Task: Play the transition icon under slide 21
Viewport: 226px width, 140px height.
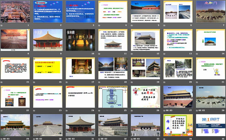Action: [198, 82]
